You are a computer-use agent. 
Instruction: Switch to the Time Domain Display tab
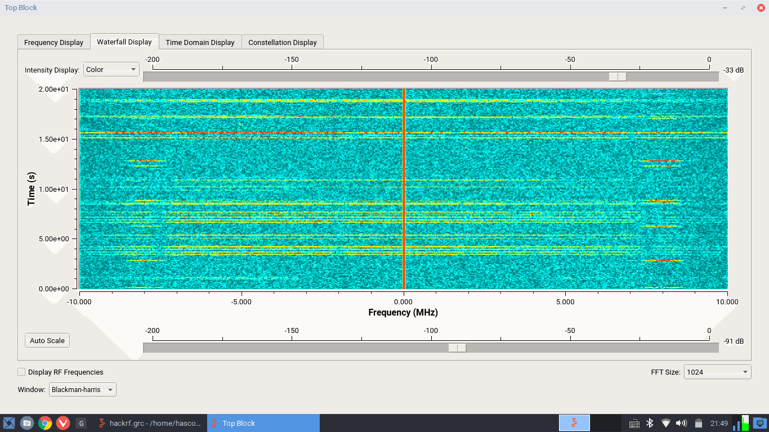(200, 42)
